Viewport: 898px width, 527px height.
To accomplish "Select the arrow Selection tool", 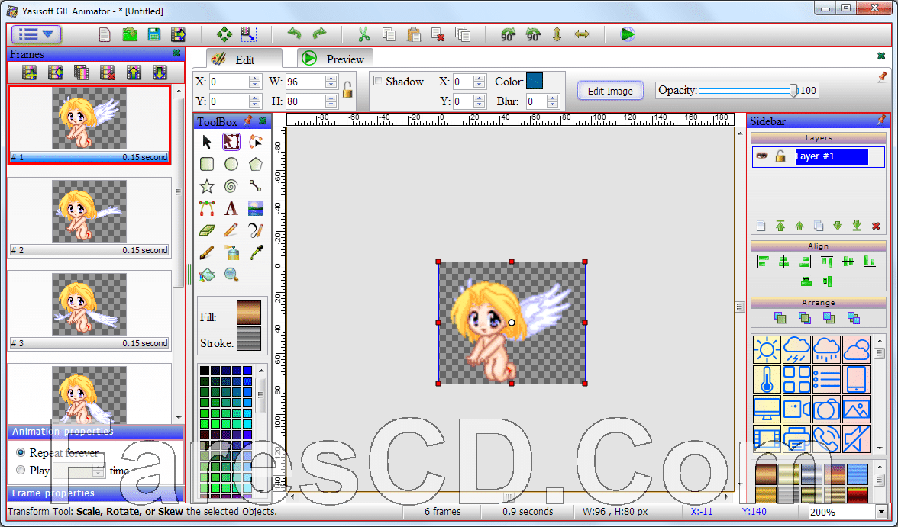I will tap(207, 142).
